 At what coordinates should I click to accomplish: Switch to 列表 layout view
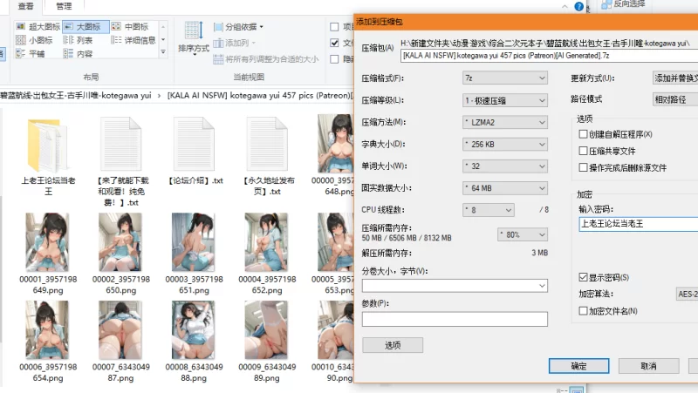[x=79, y=40]
